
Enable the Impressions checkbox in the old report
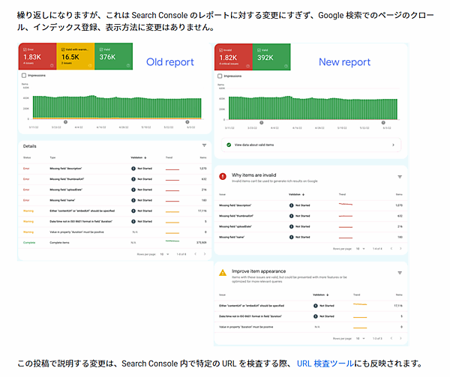pos(24,76)
